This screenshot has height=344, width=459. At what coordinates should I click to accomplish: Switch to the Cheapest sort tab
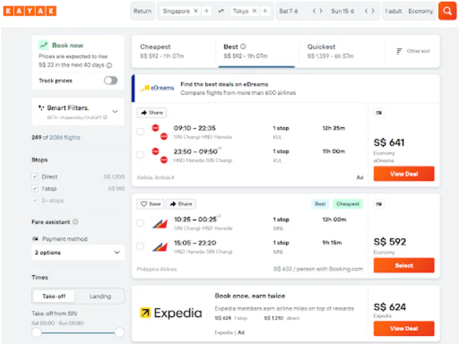173,51
